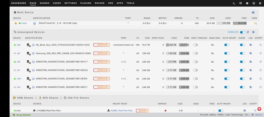The height and width of the screenshot is (117, 264).
Task: Toggle Auto Mount for sdb My_Book_Duo
Action: 227,45
